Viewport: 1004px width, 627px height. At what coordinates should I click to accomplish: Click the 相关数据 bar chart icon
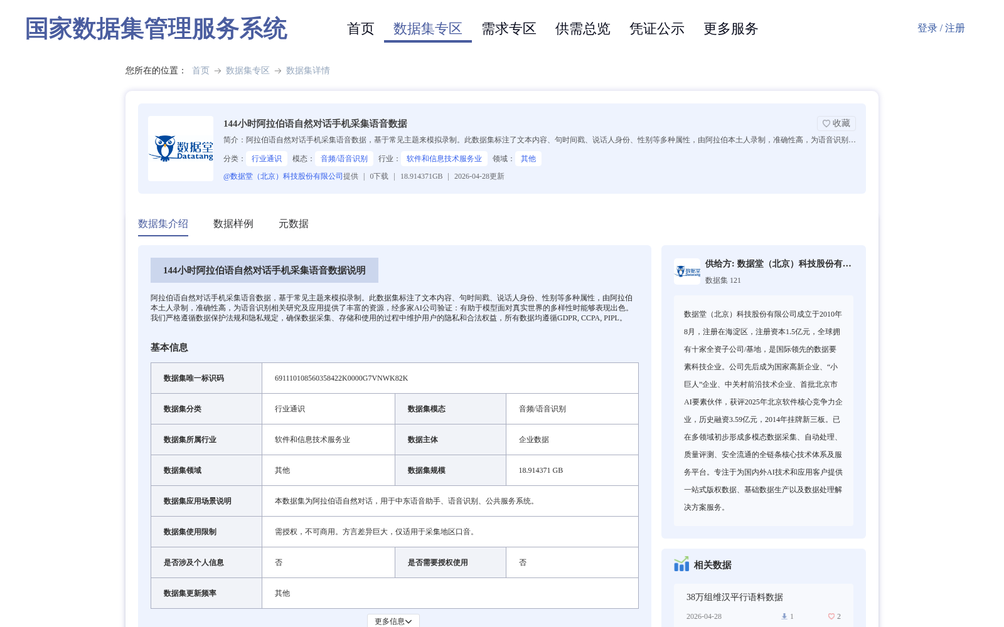[681, 564]
